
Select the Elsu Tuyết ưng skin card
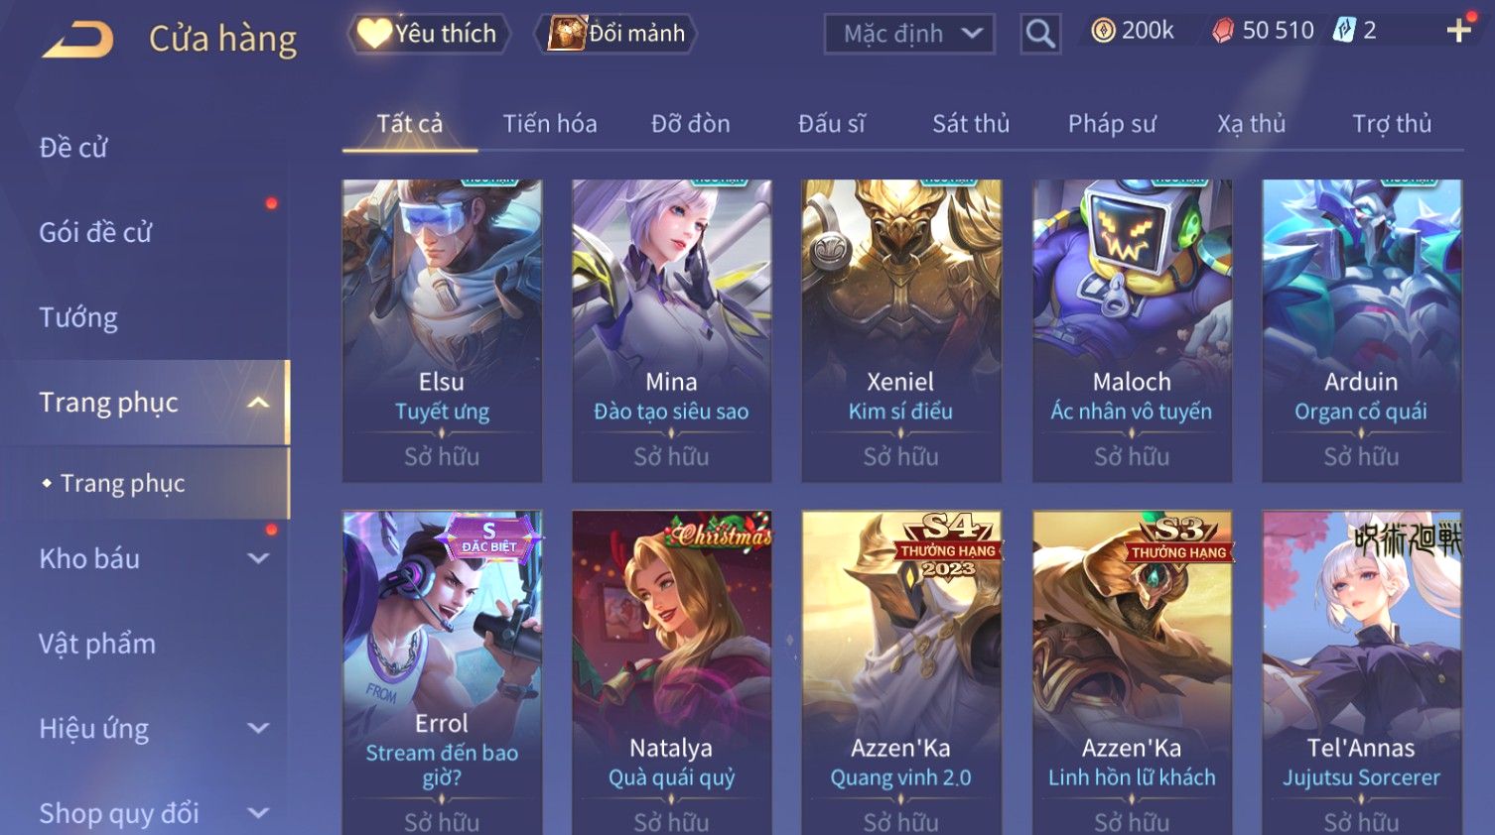point(442,331)
